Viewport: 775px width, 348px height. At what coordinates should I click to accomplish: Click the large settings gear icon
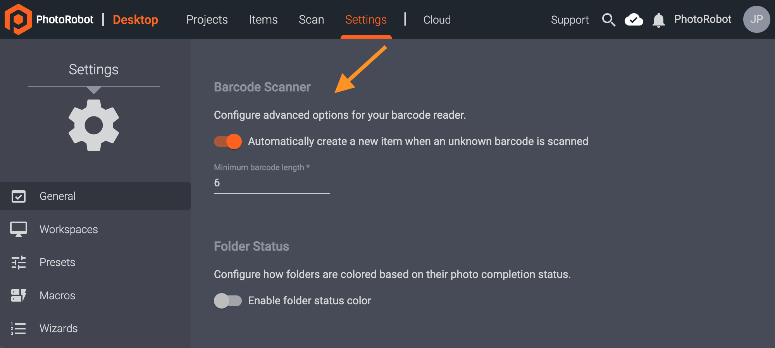coord(94,125)
